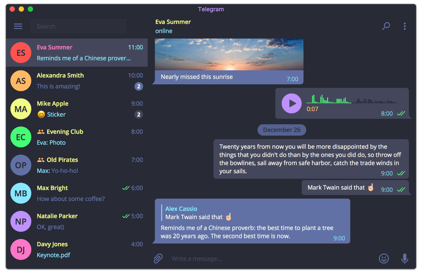Click the double checkmarks on Natalie Parker's chat
Image resolution: width=422 pixels, height=273 pixels.
click(126, 216)
